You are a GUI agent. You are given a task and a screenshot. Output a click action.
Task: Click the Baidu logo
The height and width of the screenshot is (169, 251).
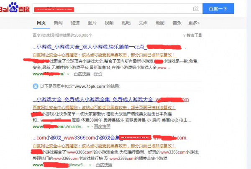(15, 8)
